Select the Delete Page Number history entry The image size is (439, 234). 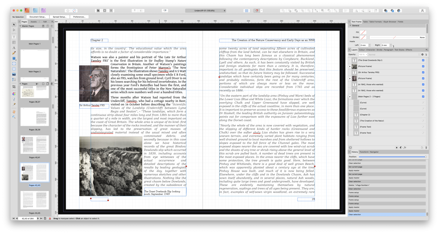[387, 185]
